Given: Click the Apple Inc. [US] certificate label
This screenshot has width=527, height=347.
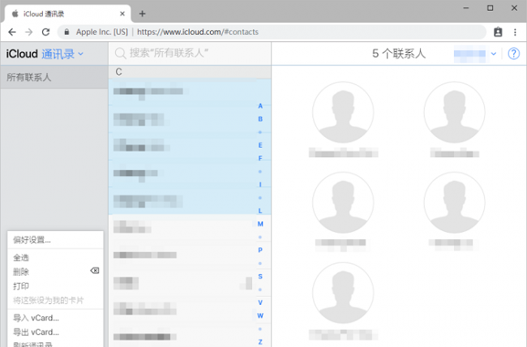Looking at the screenshot, I should (x=102, y=32).
